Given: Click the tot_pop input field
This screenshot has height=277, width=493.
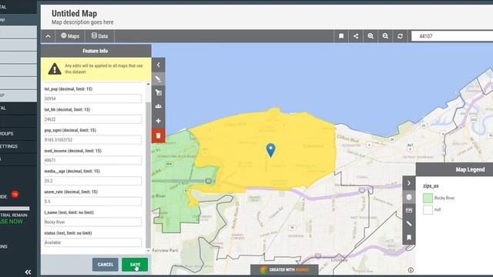Looking at the screenshot, I should (93, 98).
